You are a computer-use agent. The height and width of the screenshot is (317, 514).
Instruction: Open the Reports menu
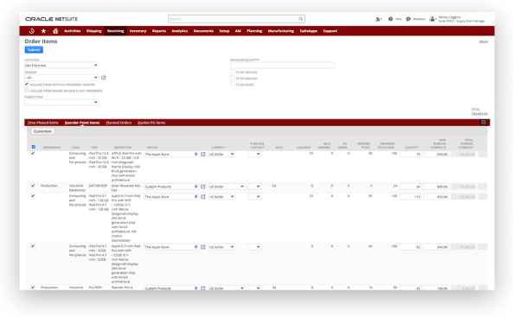(x=159, y=31)
